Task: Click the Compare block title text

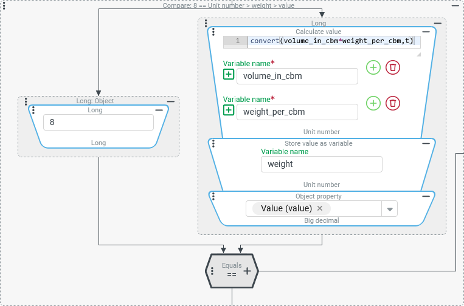Action: [229, 5]
